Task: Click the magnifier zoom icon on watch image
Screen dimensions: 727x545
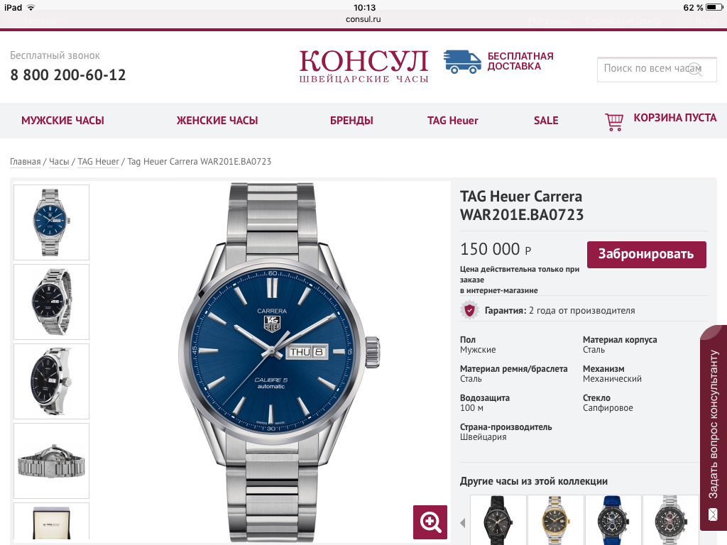Action: coord(430,522)
